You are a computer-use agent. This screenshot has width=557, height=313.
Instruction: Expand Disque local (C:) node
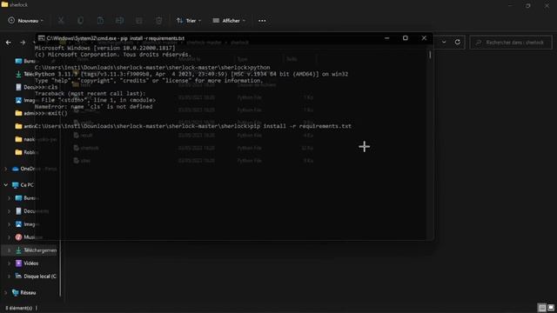(x=10, y=276)
